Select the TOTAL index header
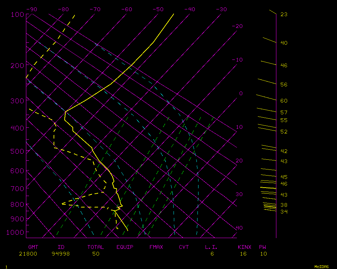 click(x=96, y=247)
